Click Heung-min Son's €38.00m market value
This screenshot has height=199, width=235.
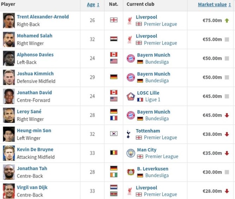point(212,134)
